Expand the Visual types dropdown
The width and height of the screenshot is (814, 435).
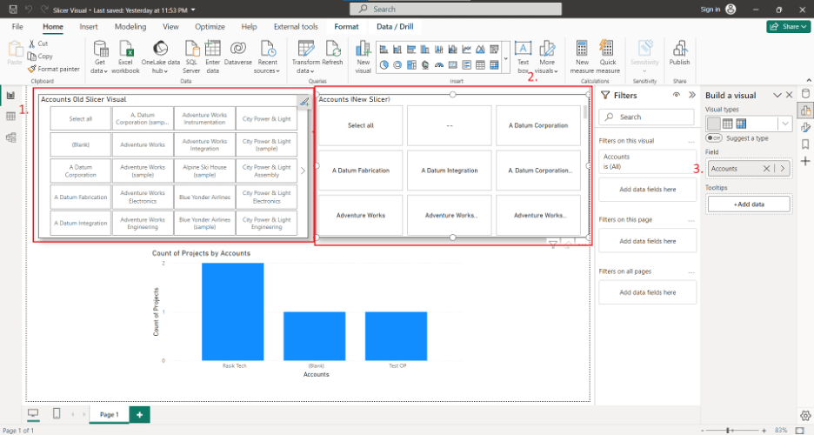785,124
